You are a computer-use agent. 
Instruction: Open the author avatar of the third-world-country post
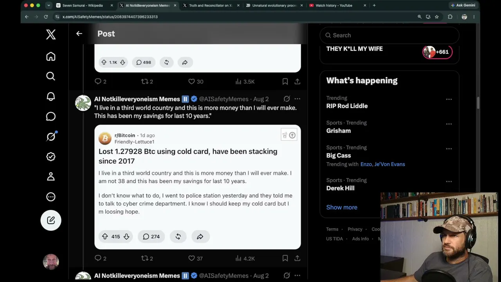click(83, 103)
